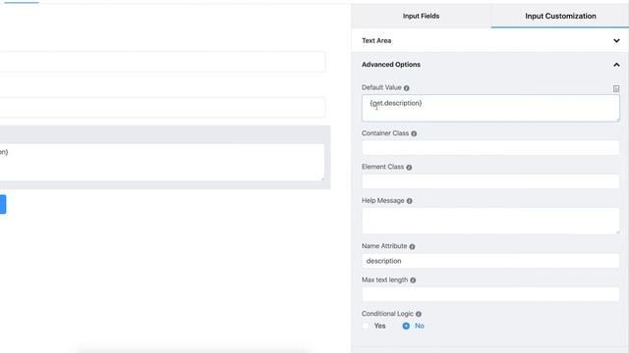Click the blue submit button in preview
Image resolution: width=629 pixels, height=353 pixels.
(2, 204)
